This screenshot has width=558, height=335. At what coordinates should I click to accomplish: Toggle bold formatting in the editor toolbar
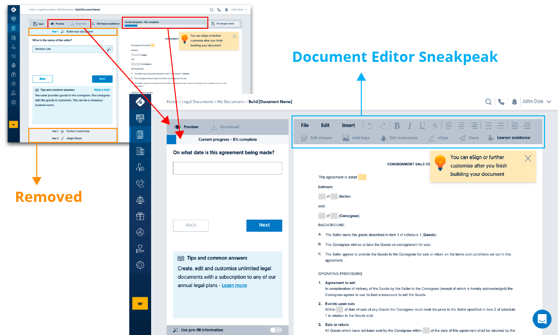[x=397, y=126]
